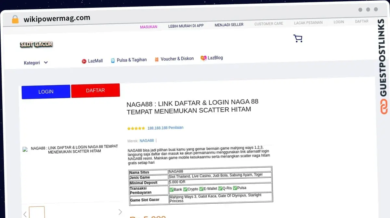
Task: Click the Bank Crypto E-Wallet payment cell
Action: click(x=220, y=188)
